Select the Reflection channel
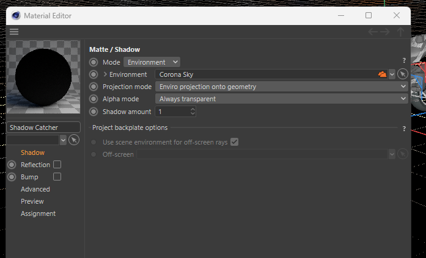Viewport: 426px width, 258px height. point(35,165)
